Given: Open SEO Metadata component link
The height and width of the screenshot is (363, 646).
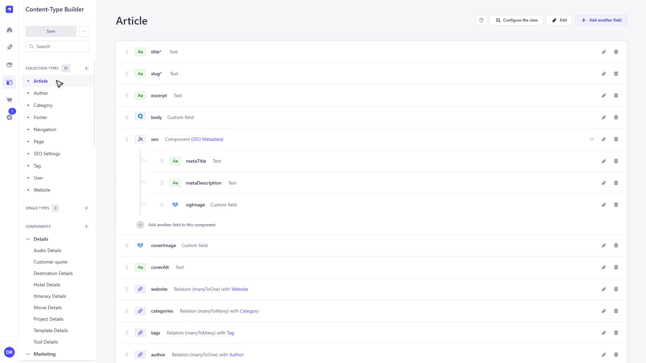Looking at the screenshot, I should [207, 139].
